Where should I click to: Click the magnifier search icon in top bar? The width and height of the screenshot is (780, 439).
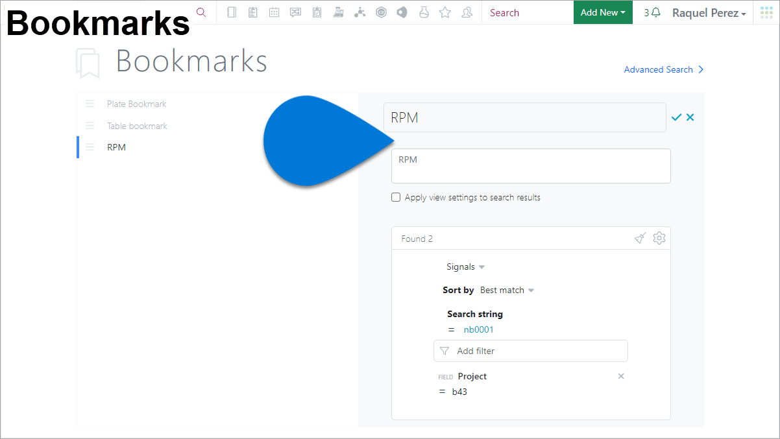(x=201, y=12)
